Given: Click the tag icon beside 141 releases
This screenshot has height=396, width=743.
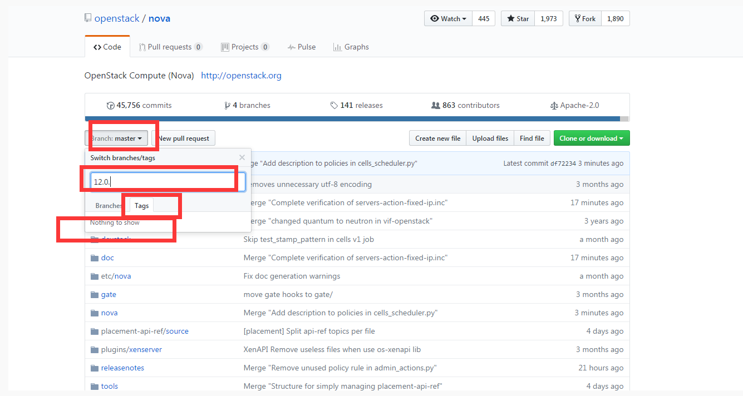Looking at the screenshot, I should (334, 105).
